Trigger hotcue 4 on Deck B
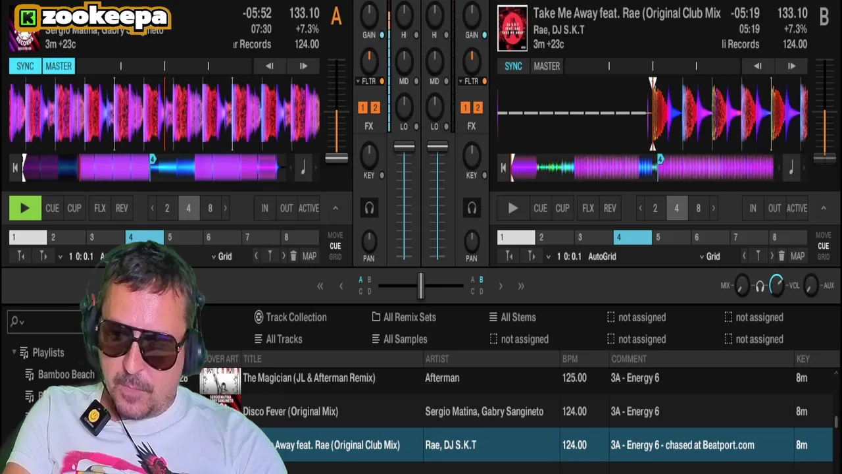The width and height of the screenshot is (842, 474). 633,237
